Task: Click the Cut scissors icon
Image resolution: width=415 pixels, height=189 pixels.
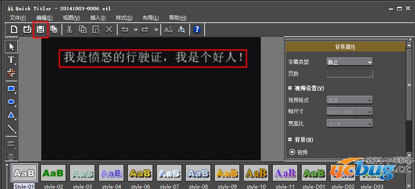Action: [69, 30]
